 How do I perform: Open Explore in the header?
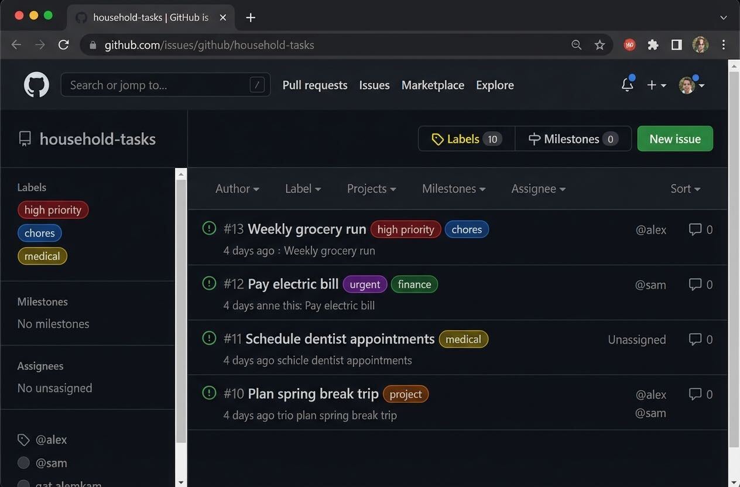tap(495, 85)
